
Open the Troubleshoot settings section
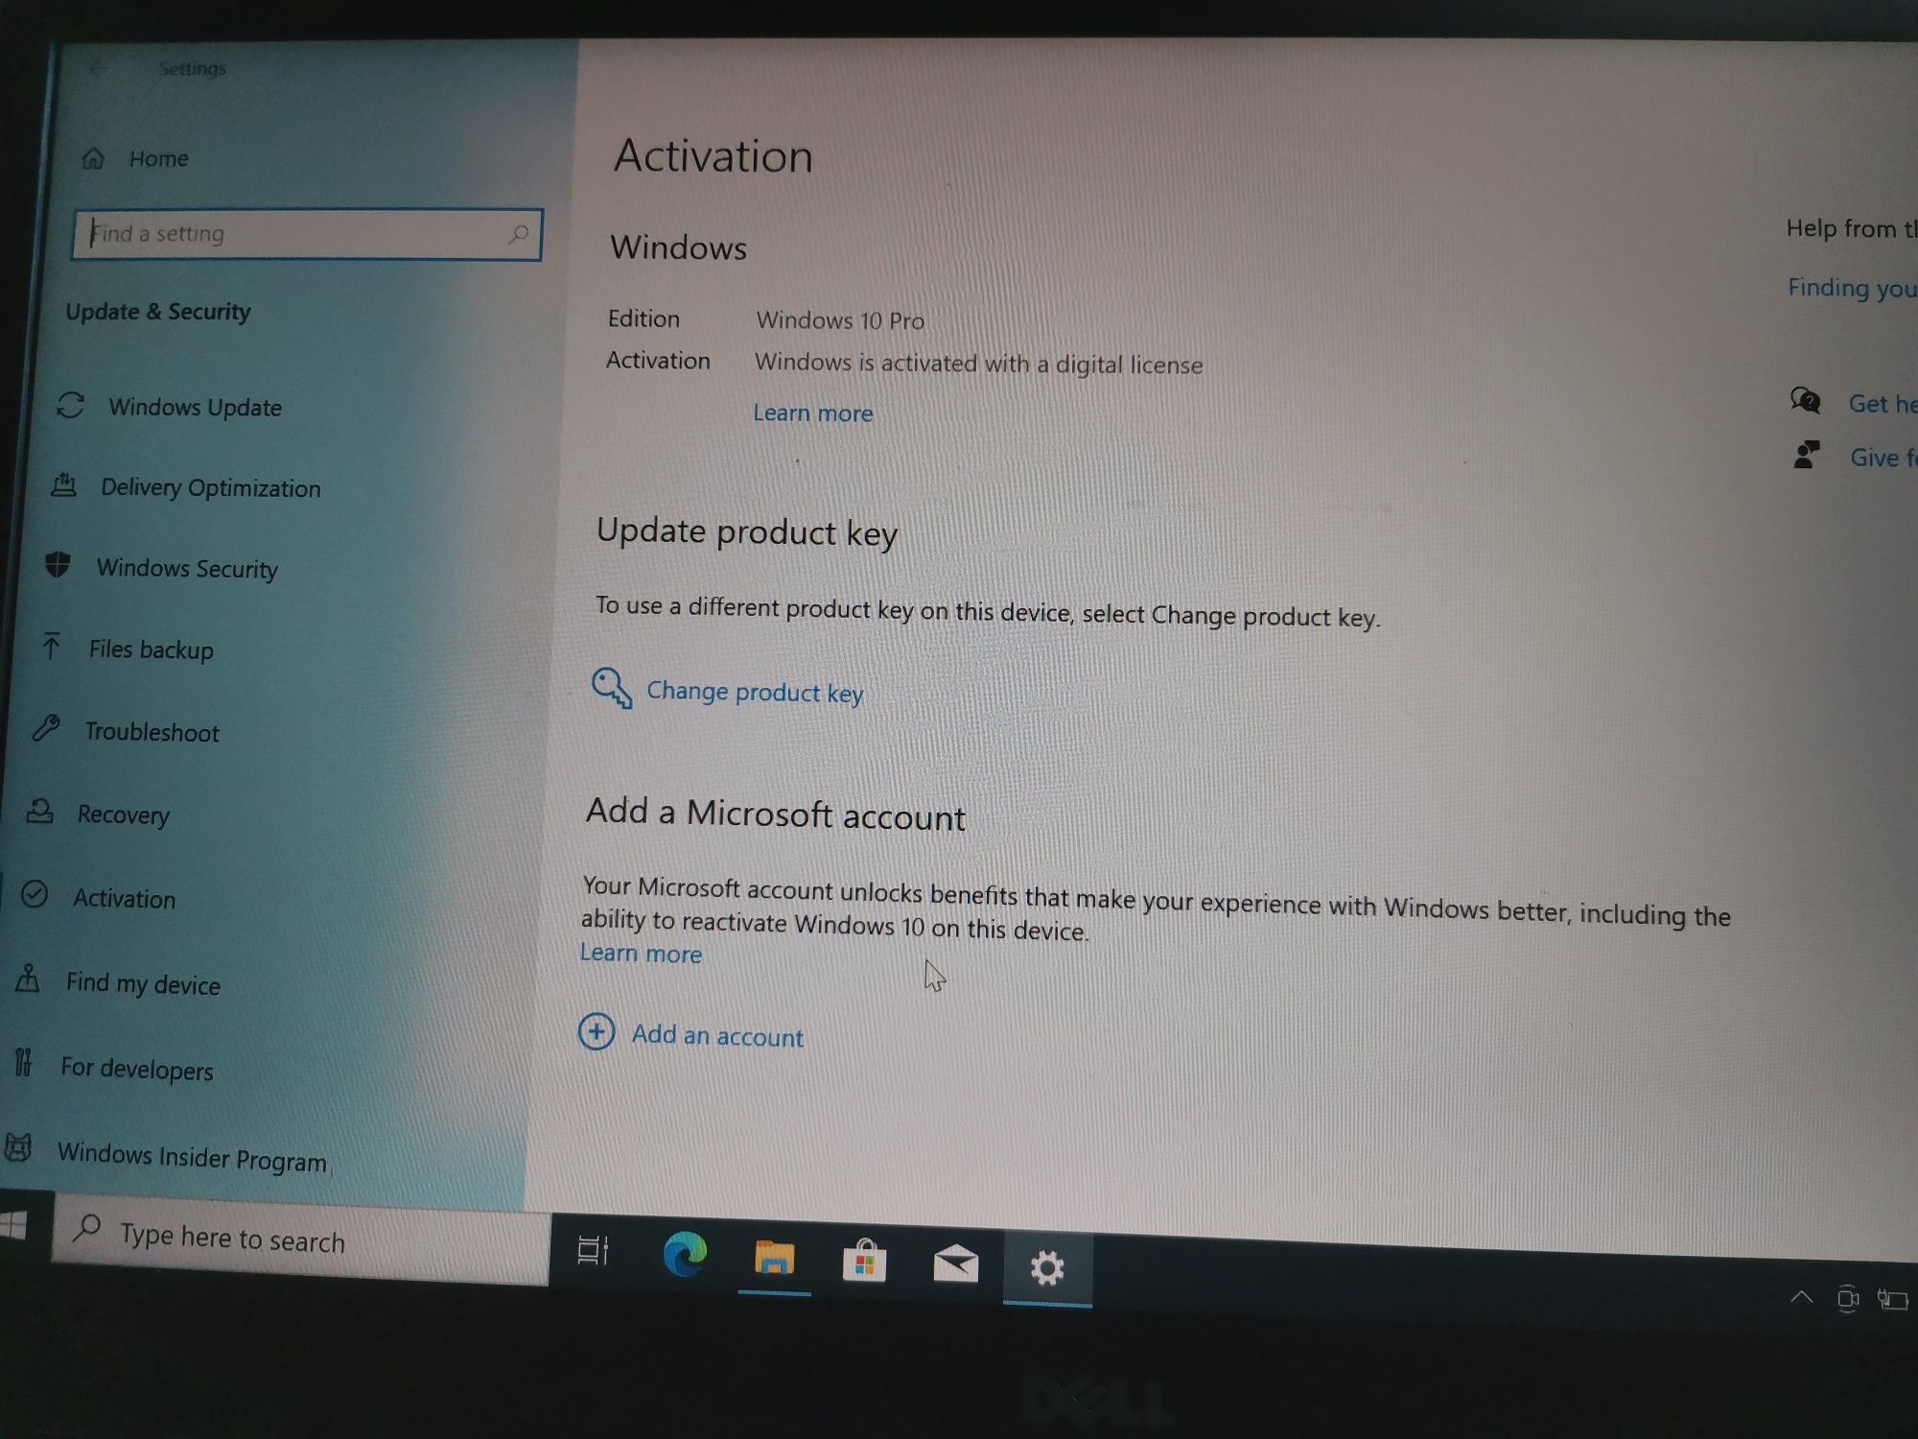click(x=148, y=732)
